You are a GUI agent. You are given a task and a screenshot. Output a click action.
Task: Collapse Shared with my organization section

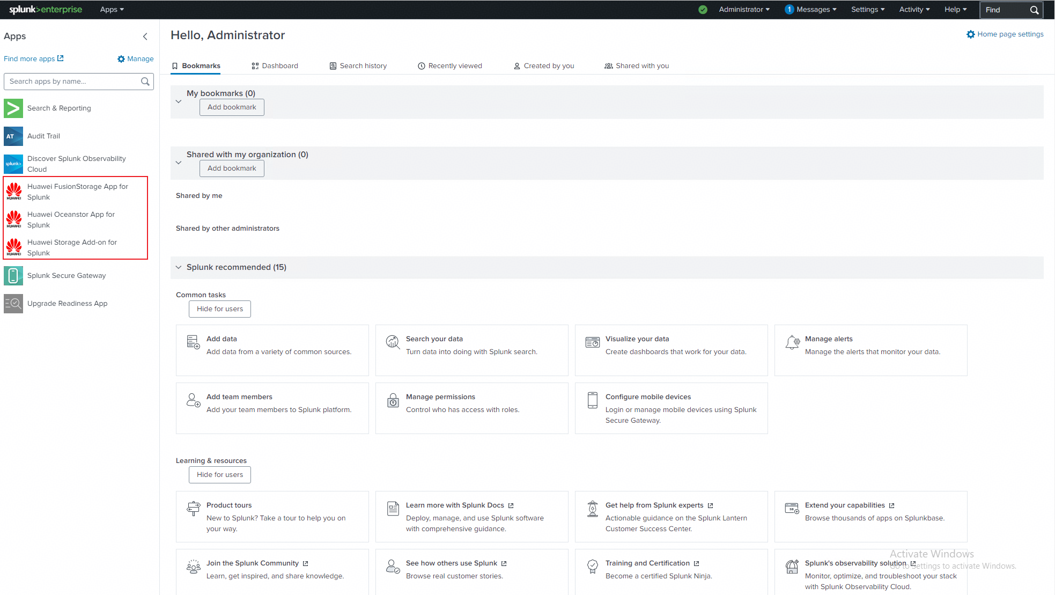point(179,163)
